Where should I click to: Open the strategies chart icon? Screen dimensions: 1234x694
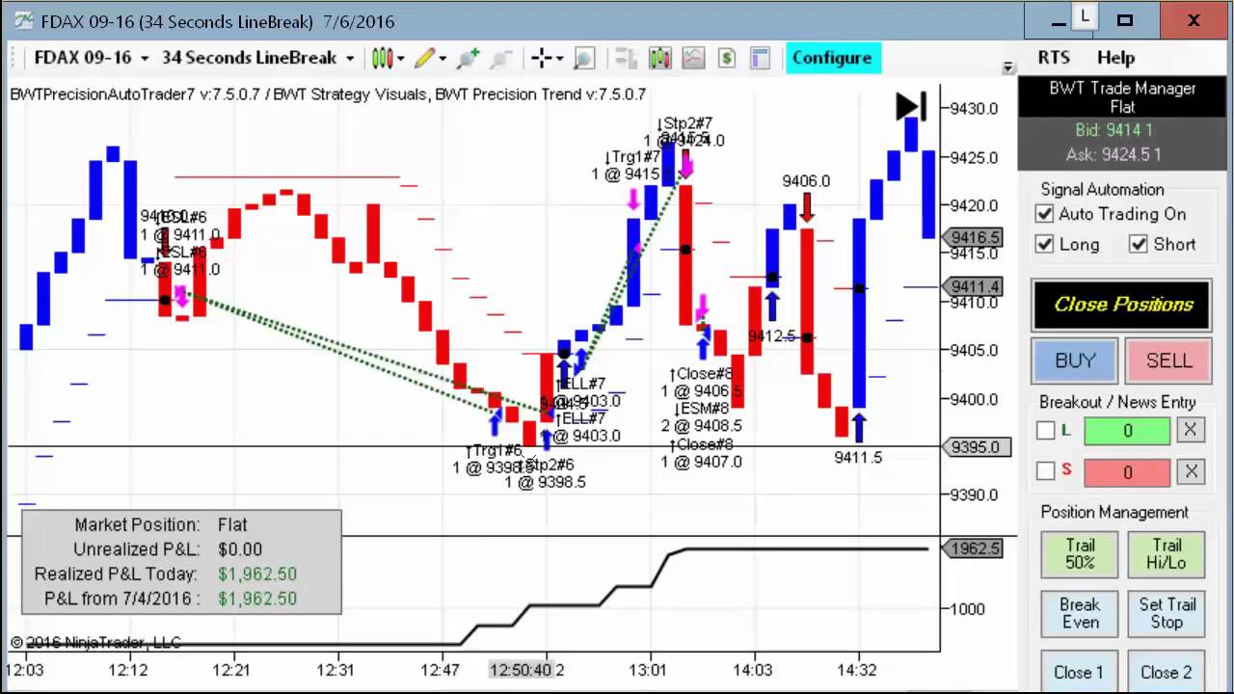[693, 58]
